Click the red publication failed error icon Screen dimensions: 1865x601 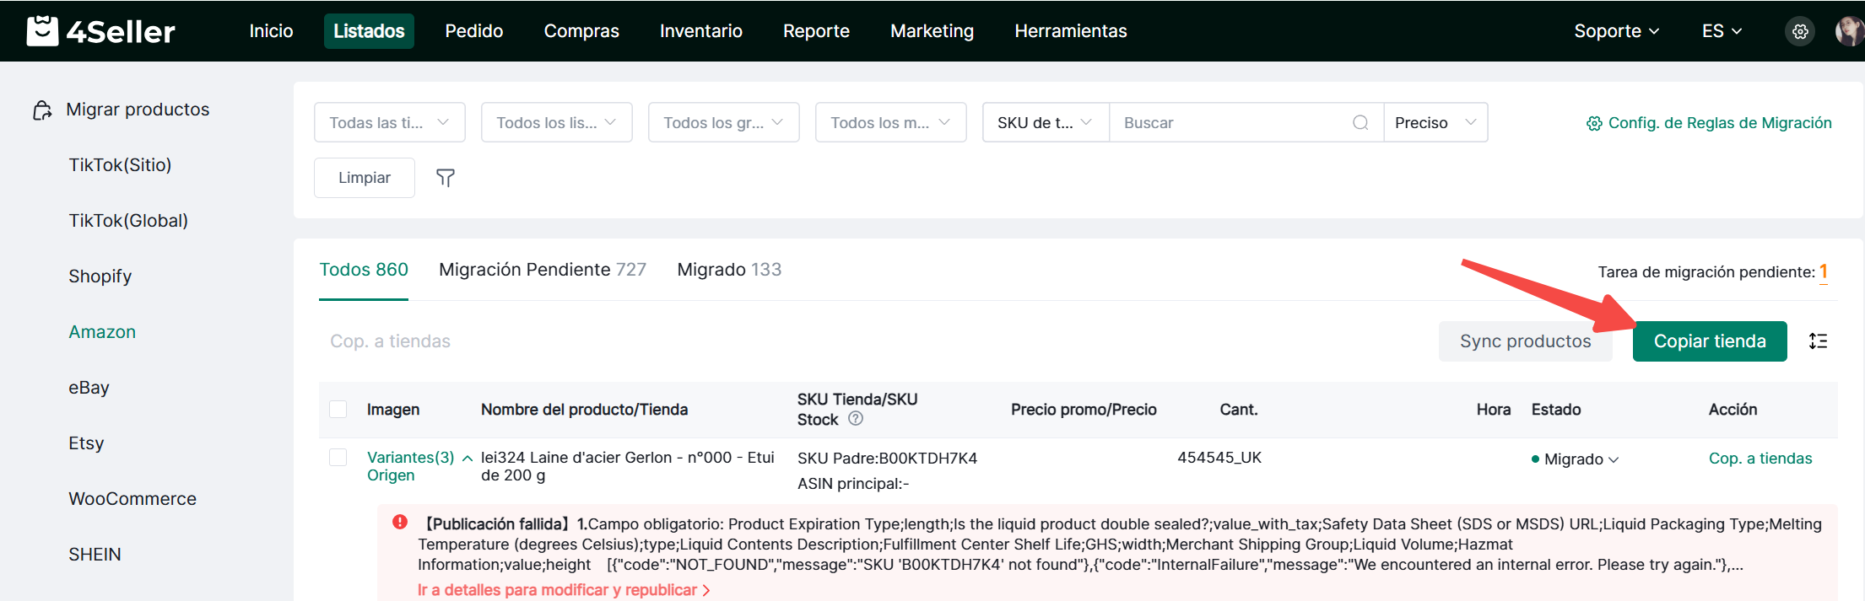pos(400,523)
